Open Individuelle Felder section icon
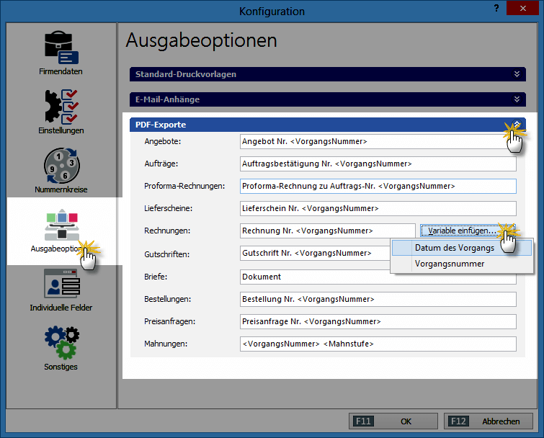 point(61,284)
